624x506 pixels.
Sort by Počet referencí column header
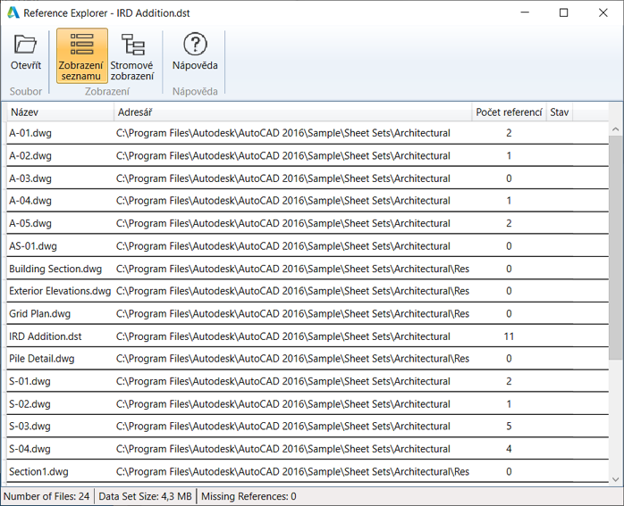tap(509, 112)
